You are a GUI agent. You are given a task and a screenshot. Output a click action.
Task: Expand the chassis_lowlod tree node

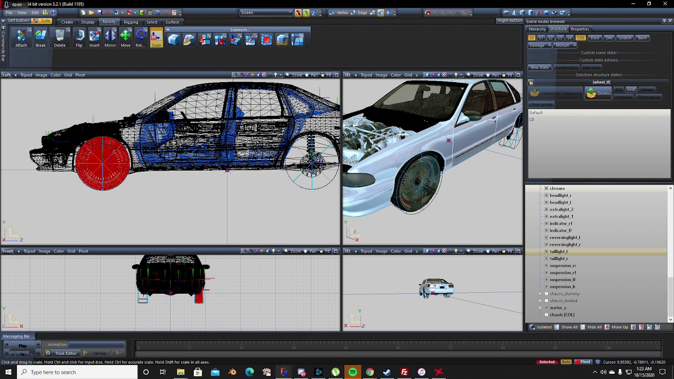[x=540, y=301]
